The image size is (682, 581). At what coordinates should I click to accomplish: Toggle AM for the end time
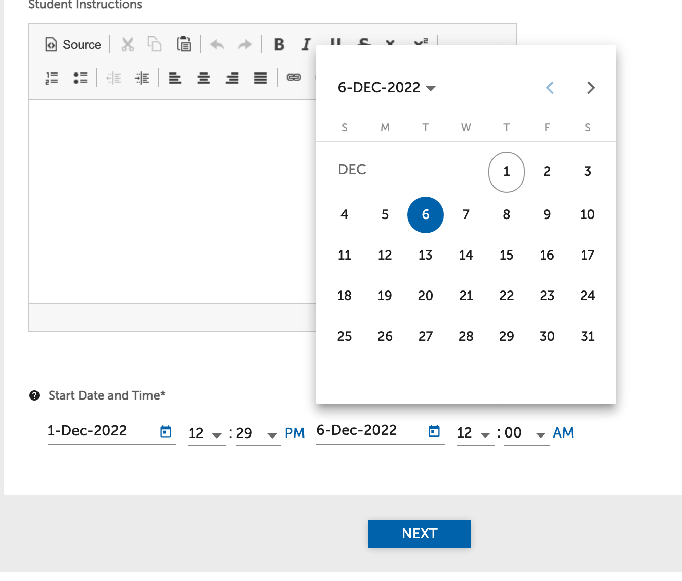pyautogui.click(x=563, y=432)
